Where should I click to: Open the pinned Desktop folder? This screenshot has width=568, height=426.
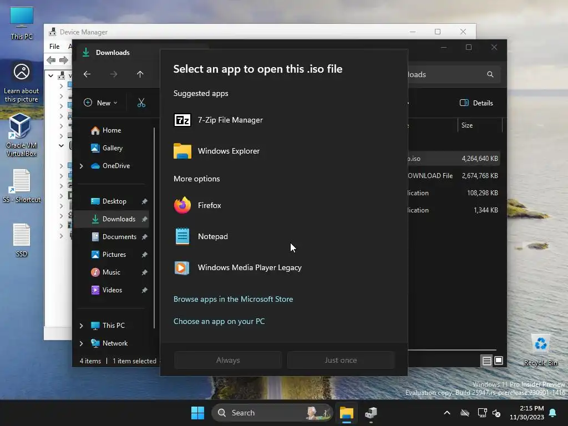pos(114,201)
